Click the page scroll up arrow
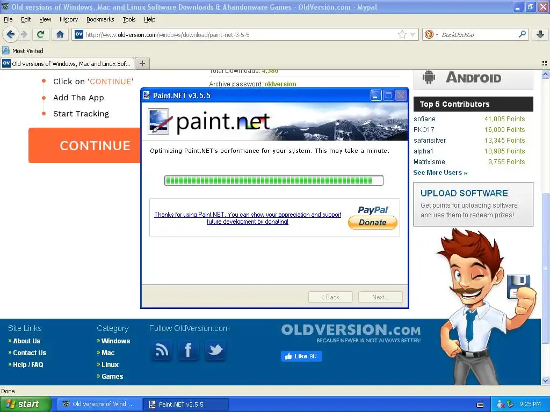The width and height of the screenshot is (550, 412). [x=545, y=74]
